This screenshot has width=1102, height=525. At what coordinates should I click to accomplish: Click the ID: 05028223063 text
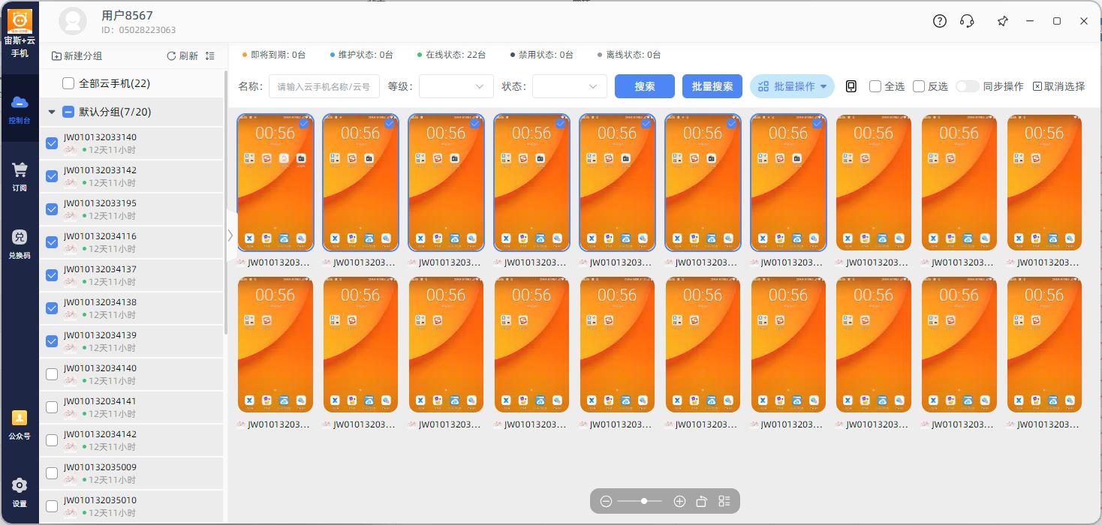coord(139,30)
